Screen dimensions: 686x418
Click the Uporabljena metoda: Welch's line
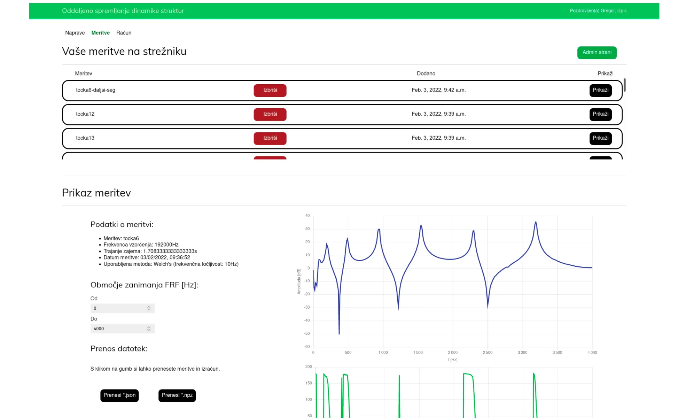click(x=171, y=264)
